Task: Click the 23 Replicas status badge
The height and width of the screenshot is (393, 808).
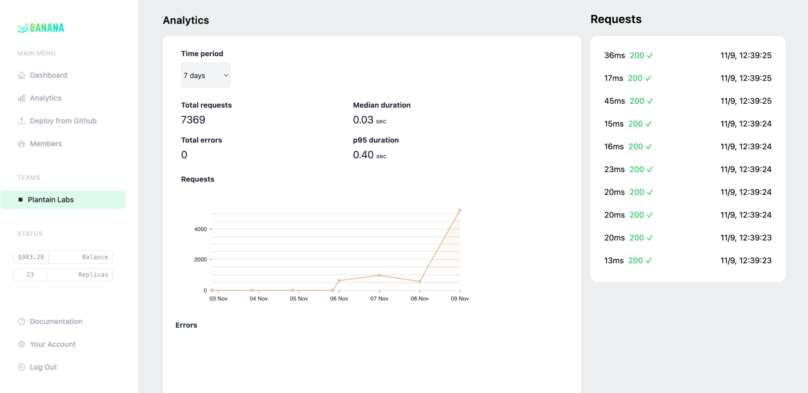Action: pyautogui.click(x=63, y=275)
